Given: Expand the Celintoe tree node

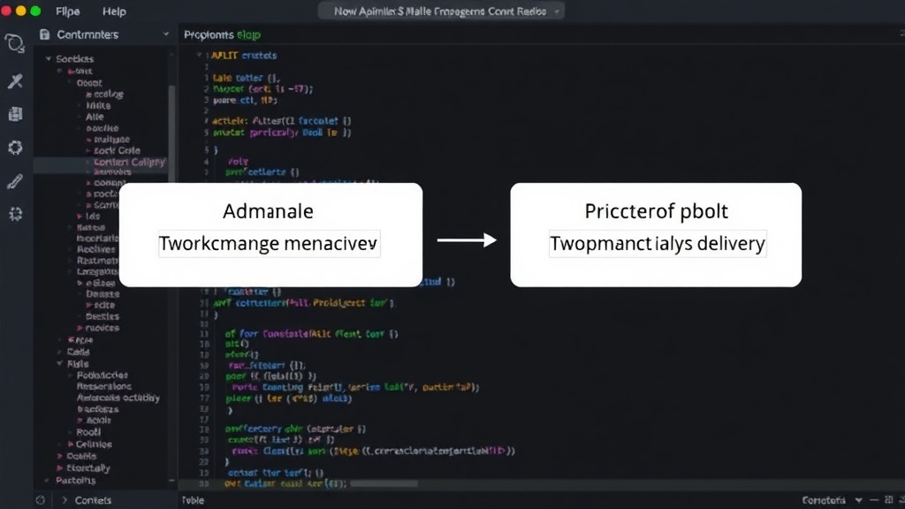Looking at the screenshot, I should coord(70,444).
